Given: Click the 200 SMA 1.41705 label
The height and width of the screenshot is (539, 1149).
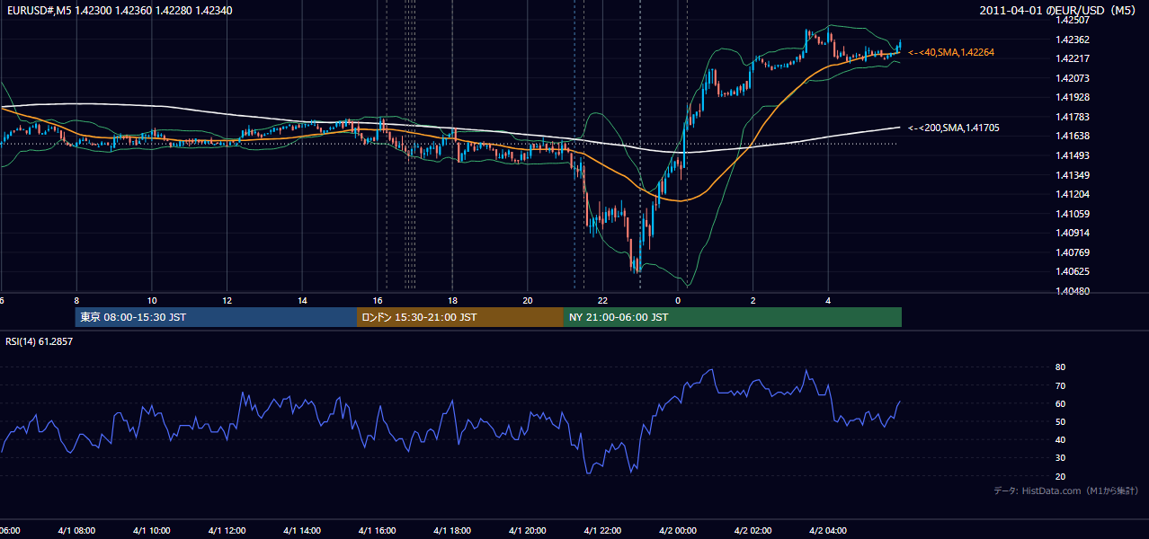Looking at the screenshot, I should click(953, 128).
